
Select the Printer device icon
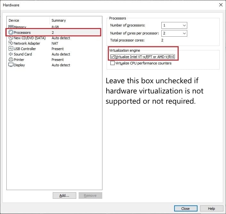(11, 60)
